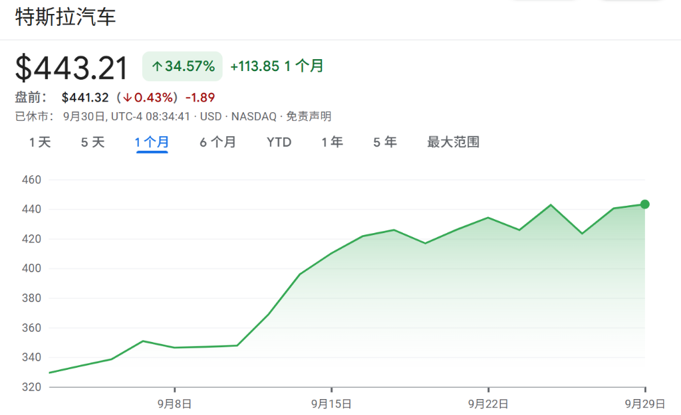The image size is (681, 415).
Task: Switch to the YTD view
Action: 279,141
